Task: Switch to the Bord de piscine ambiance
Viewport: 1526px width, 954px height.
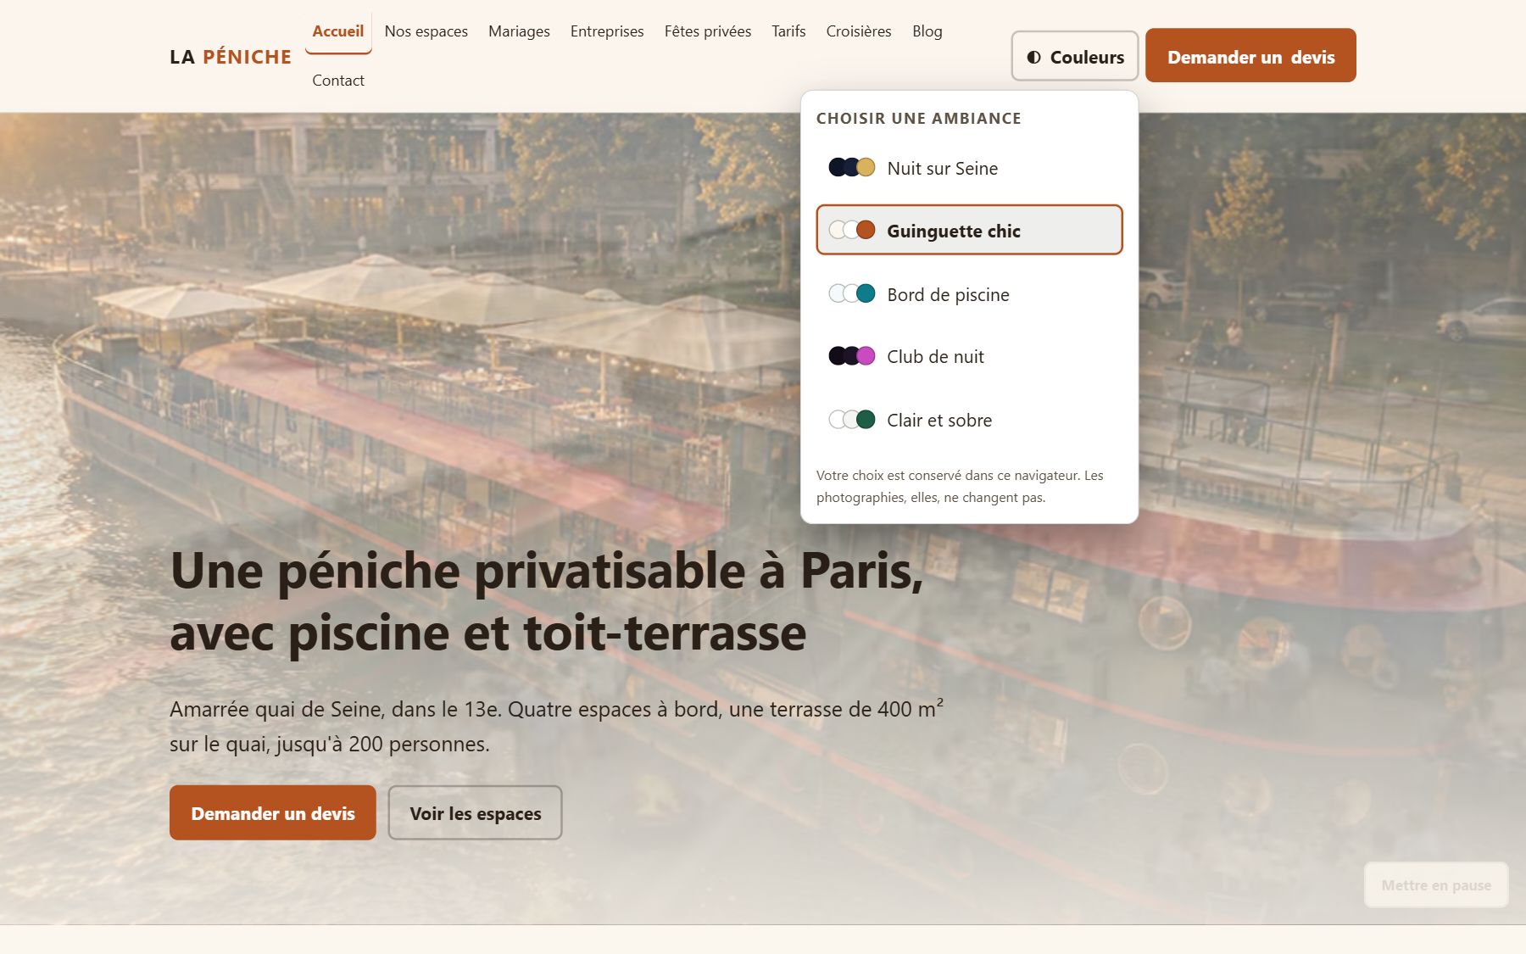Action: coord(969,294)
